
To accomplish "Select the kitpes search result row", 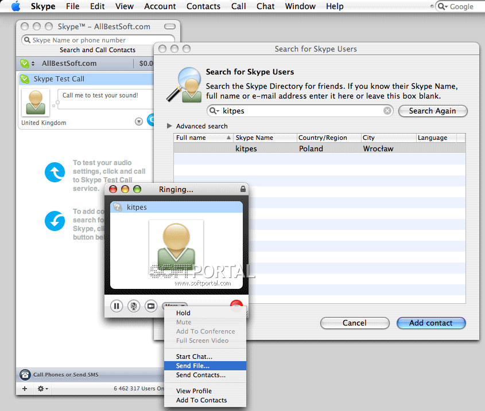I will 320,148.
